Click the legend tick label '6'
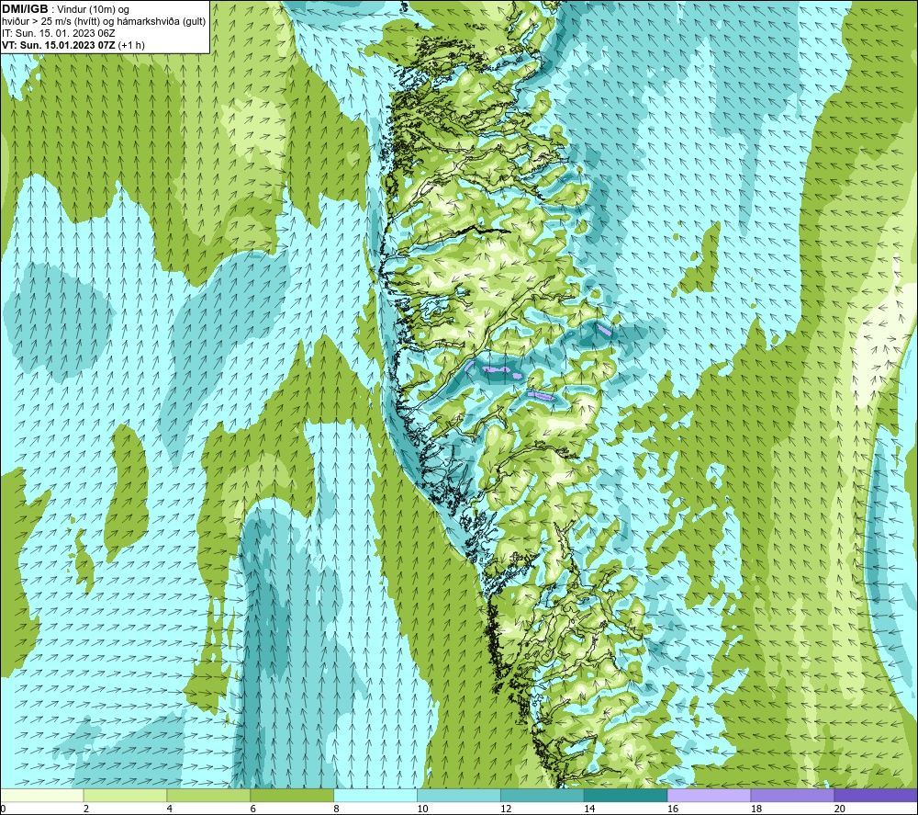 click(253, 809)
